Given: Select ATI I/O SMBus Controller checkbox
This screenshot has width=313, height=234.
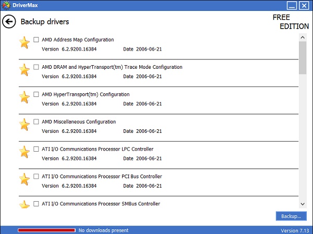Looking at the screenshot, I should click(36, 203).
